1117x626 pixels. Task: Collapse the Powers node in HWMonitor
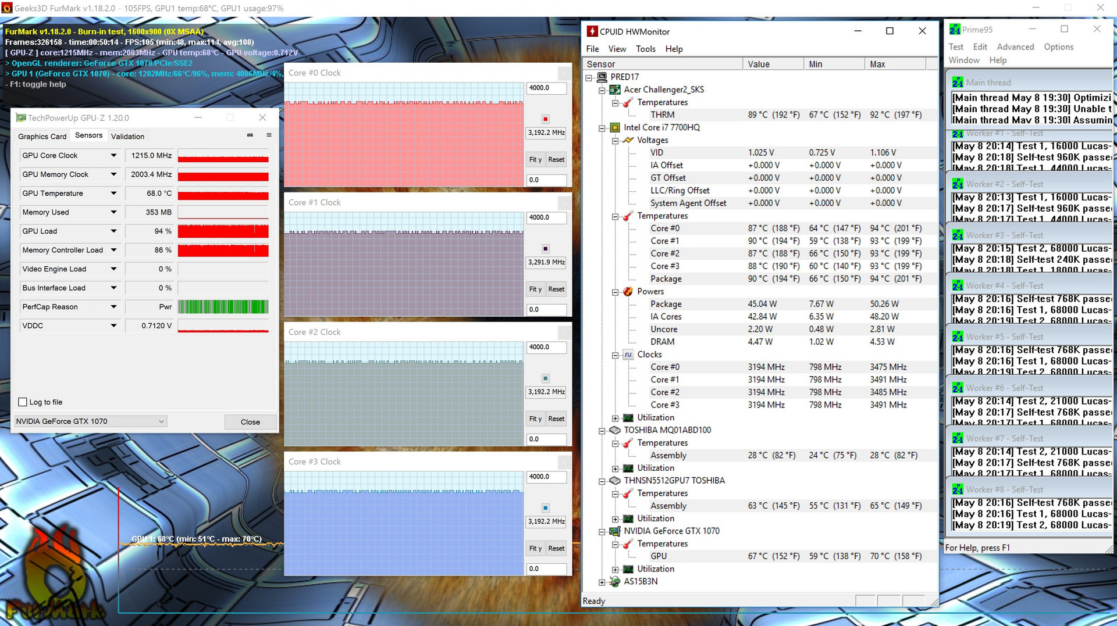tap(616, 292)
